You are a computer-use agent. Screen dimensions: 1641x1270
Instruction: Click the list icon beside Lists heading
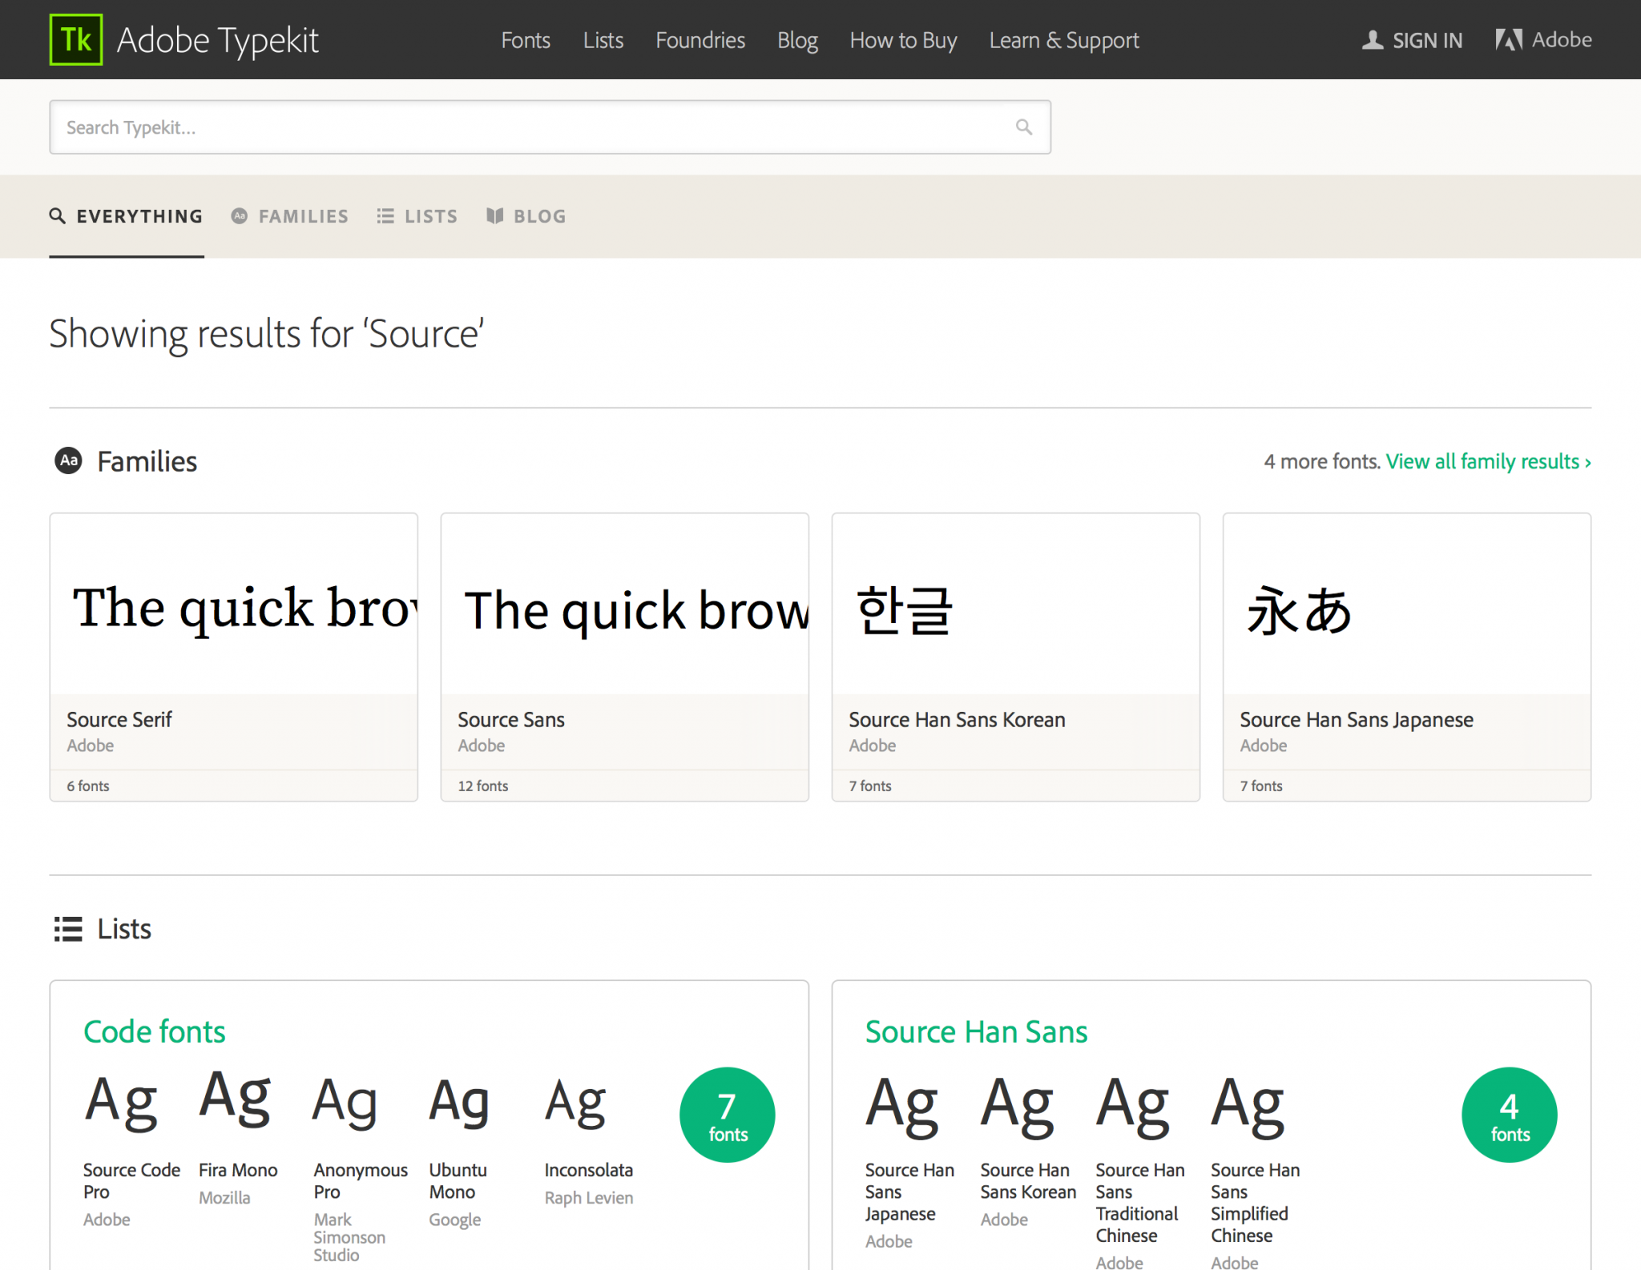(68, 929)
